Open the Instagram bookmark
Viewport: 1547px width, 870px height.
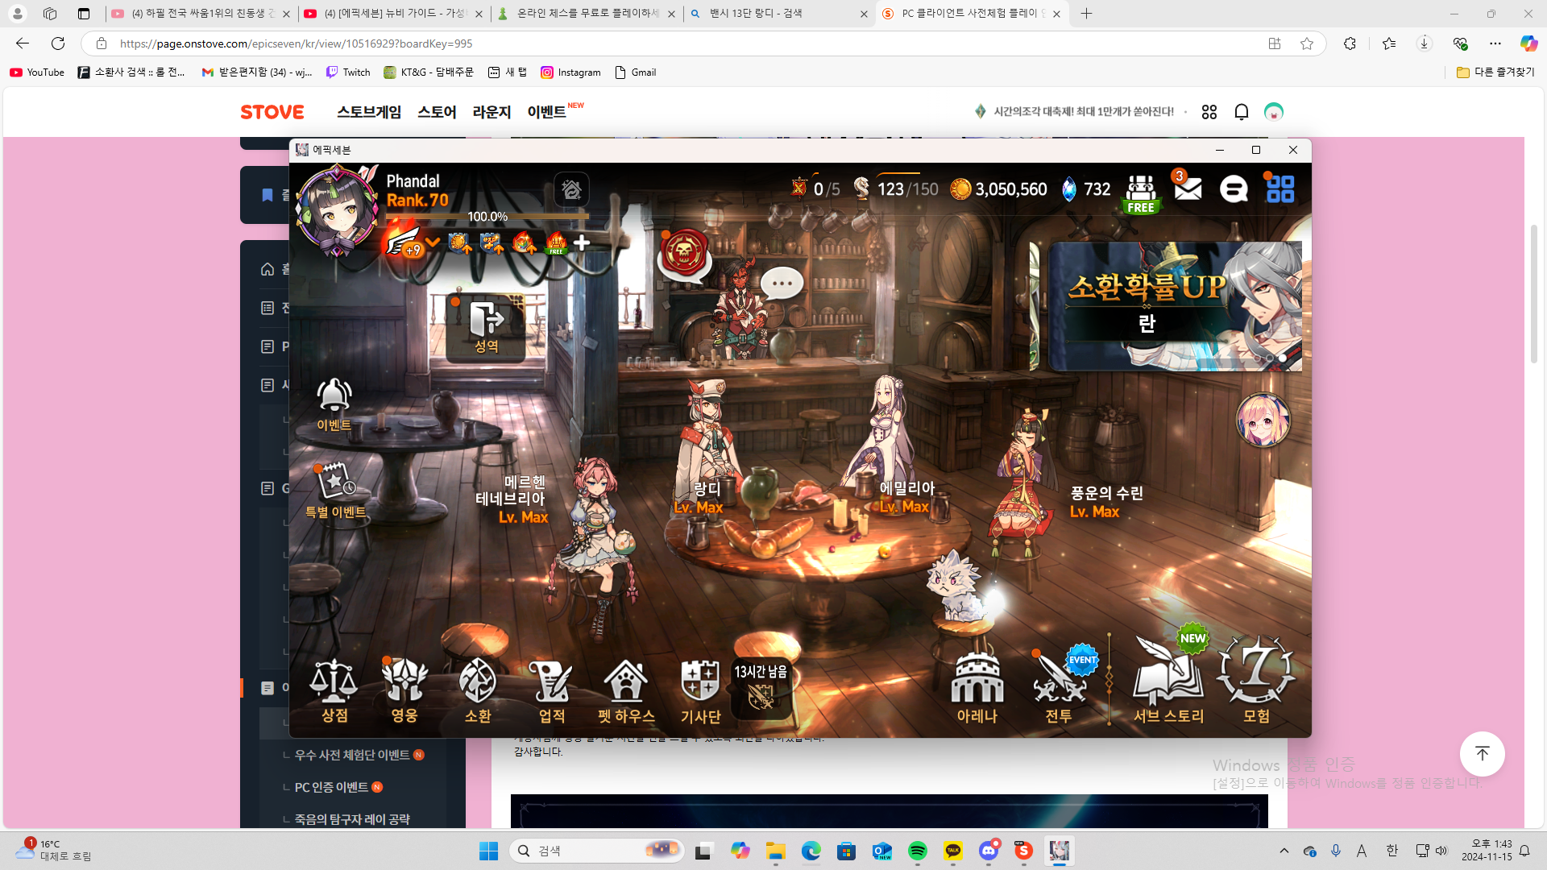click(x=570, y=72)
